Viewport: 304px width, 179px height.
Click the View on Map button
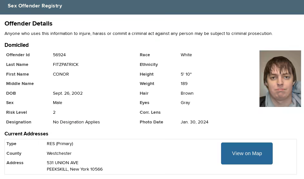pos(247,153)
